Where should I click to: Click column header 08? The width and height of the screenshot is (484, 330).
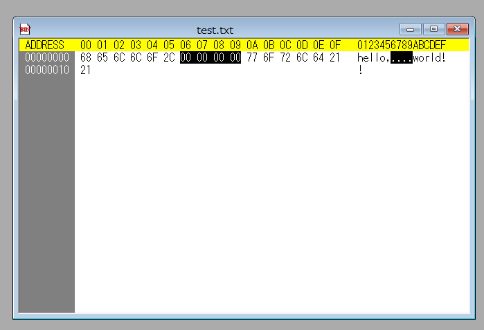click(x=219, y=45)
